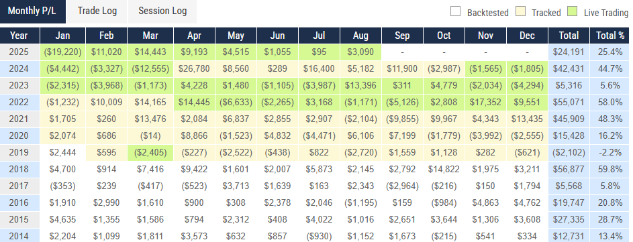
Task: Select the 2025 year row label
Action: click(19, 52)
